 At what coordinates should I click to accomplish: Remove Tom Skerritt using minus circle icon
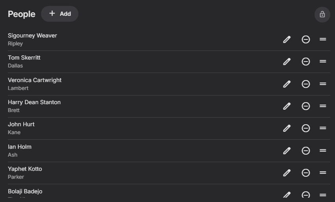pos(306,62)
